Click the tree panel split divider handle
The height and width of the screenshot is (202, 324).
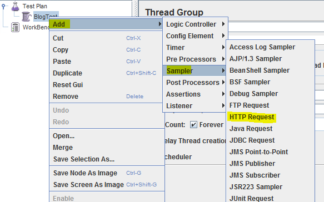point(136,8)
